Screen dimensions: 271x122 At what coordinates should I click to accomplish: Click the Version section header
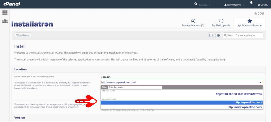pos(138,118)
